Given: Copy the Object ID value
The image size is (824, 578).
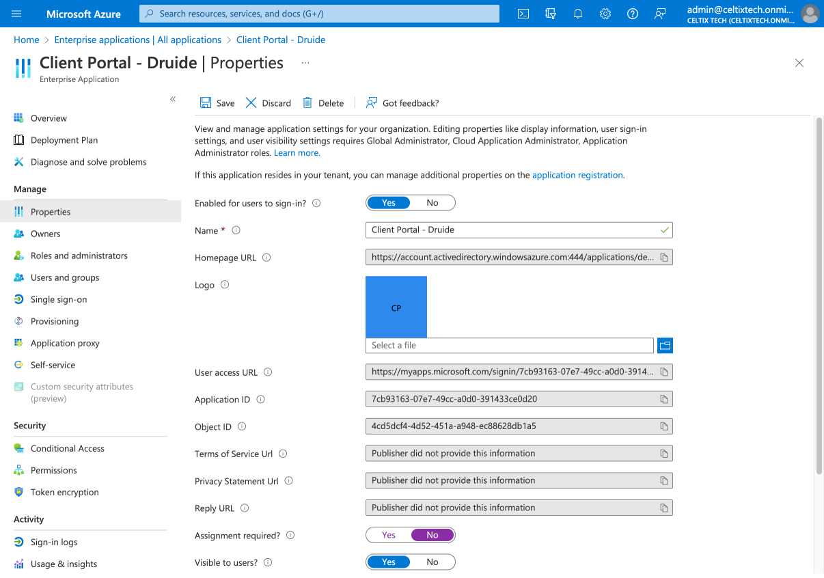Looking at the screenshot, I should tap(663, 426).
